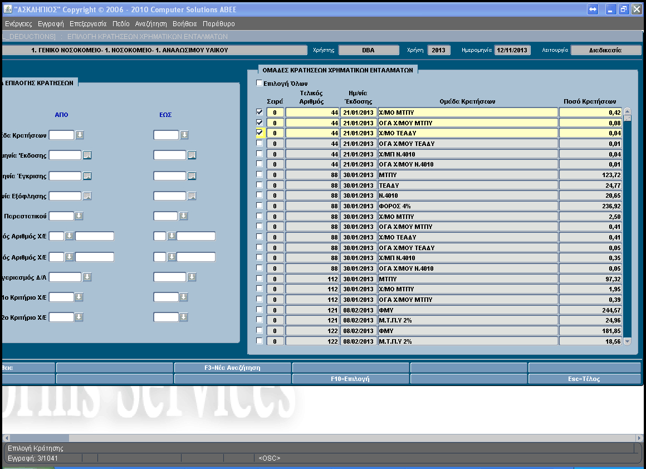This screenshot has width=646, height=469.
Task: Click the ΦΜΥ 181,85 row name cell
Action: (x=468, y=330)
